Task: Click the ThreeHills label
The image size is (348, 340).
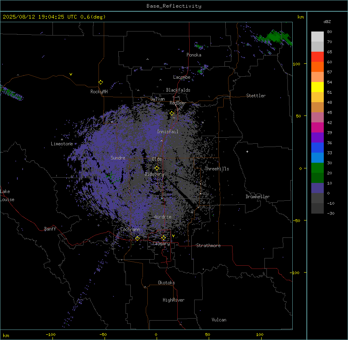Action: [217, 169]
